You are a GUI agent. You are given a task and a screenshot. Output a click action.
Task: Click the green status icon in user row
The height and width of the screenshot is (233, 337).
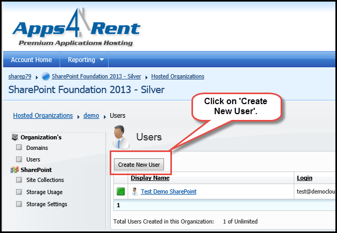click(x=121, y=191)
